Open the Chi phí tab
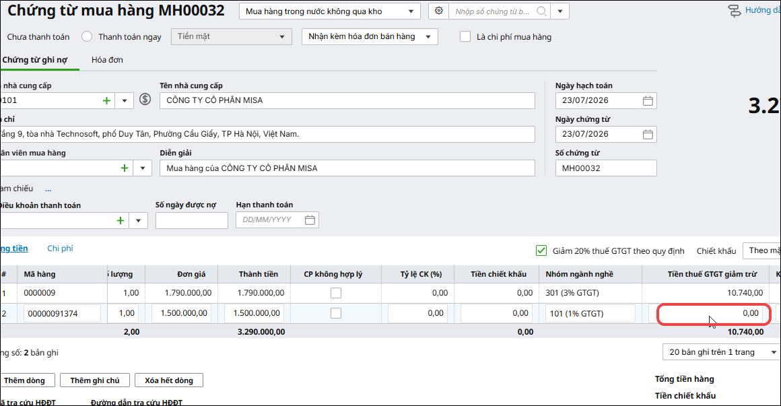Viewport: 781px width, 406px height. click(x=61, y=248)
